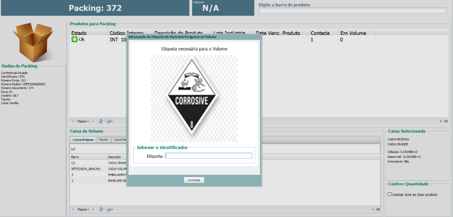This screenshot has height=217, width=453.
Task: Click the CAIXA GRANDE text in Caixa Selecionada
Action: pos(398,144)
